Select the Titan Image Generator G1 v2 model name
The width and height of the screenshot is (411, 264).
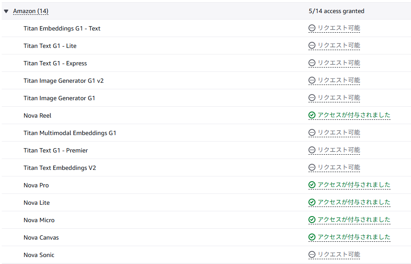63,81
